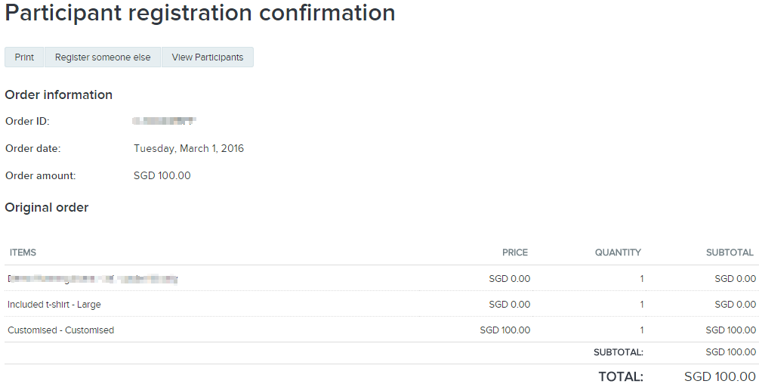Click the Order ID label
759x384 pixels.
click(27, 121)
